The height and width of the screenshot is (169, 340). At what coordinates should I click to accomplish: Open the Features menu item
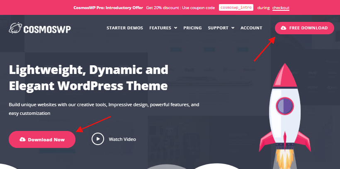160,28
